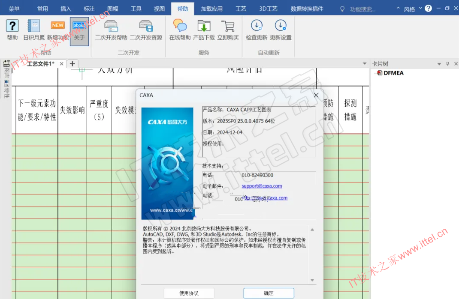Open 二次开发资源 developer resources

point(146,30)
